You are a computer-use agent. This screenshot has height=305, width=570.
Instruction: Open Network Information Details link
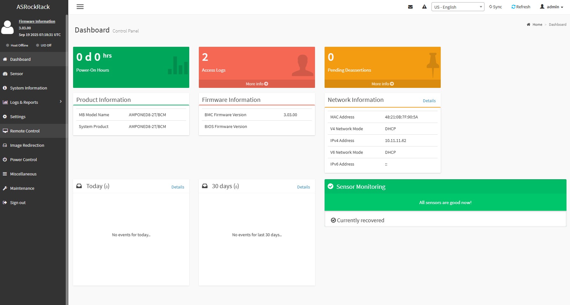coord(429,101)
